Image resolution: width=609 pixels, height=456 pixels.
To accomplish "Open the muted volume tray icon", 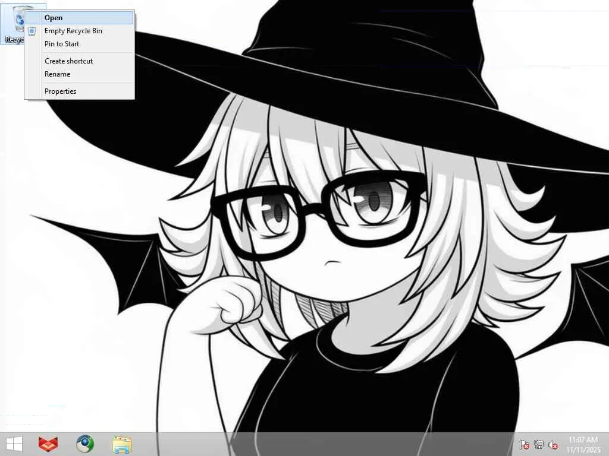I will pos(553,445).
